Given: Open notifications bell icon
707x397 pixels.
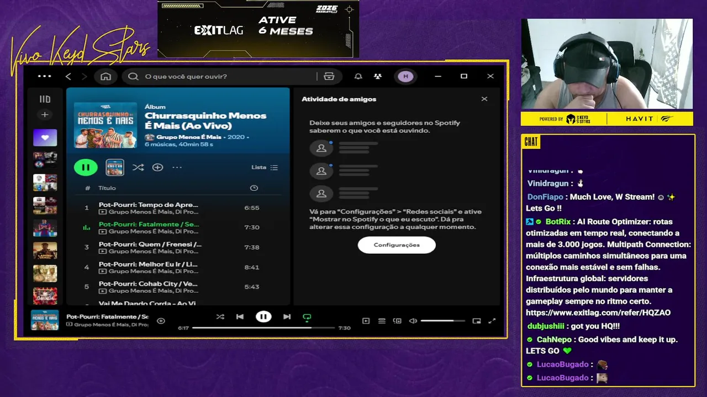Looking at the screenshot, I should pos(358,76).
